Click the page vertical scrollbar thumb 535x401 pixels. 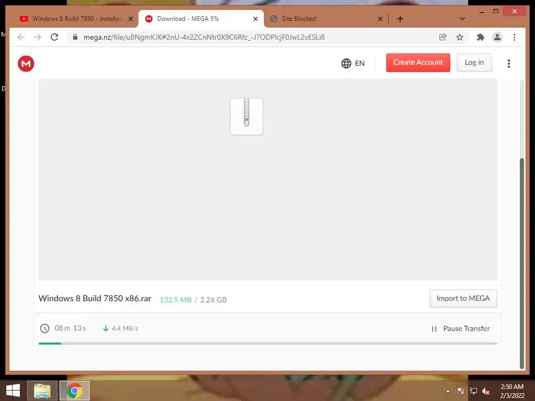click(x=521, y=263)
